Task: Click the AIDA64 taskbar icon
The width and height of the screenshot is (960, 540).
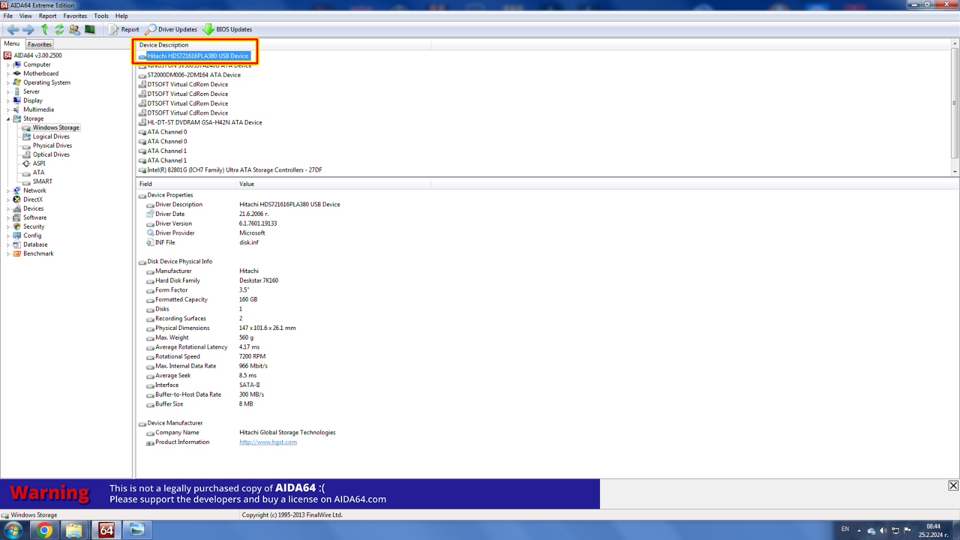Action: [x=106, y=530]
